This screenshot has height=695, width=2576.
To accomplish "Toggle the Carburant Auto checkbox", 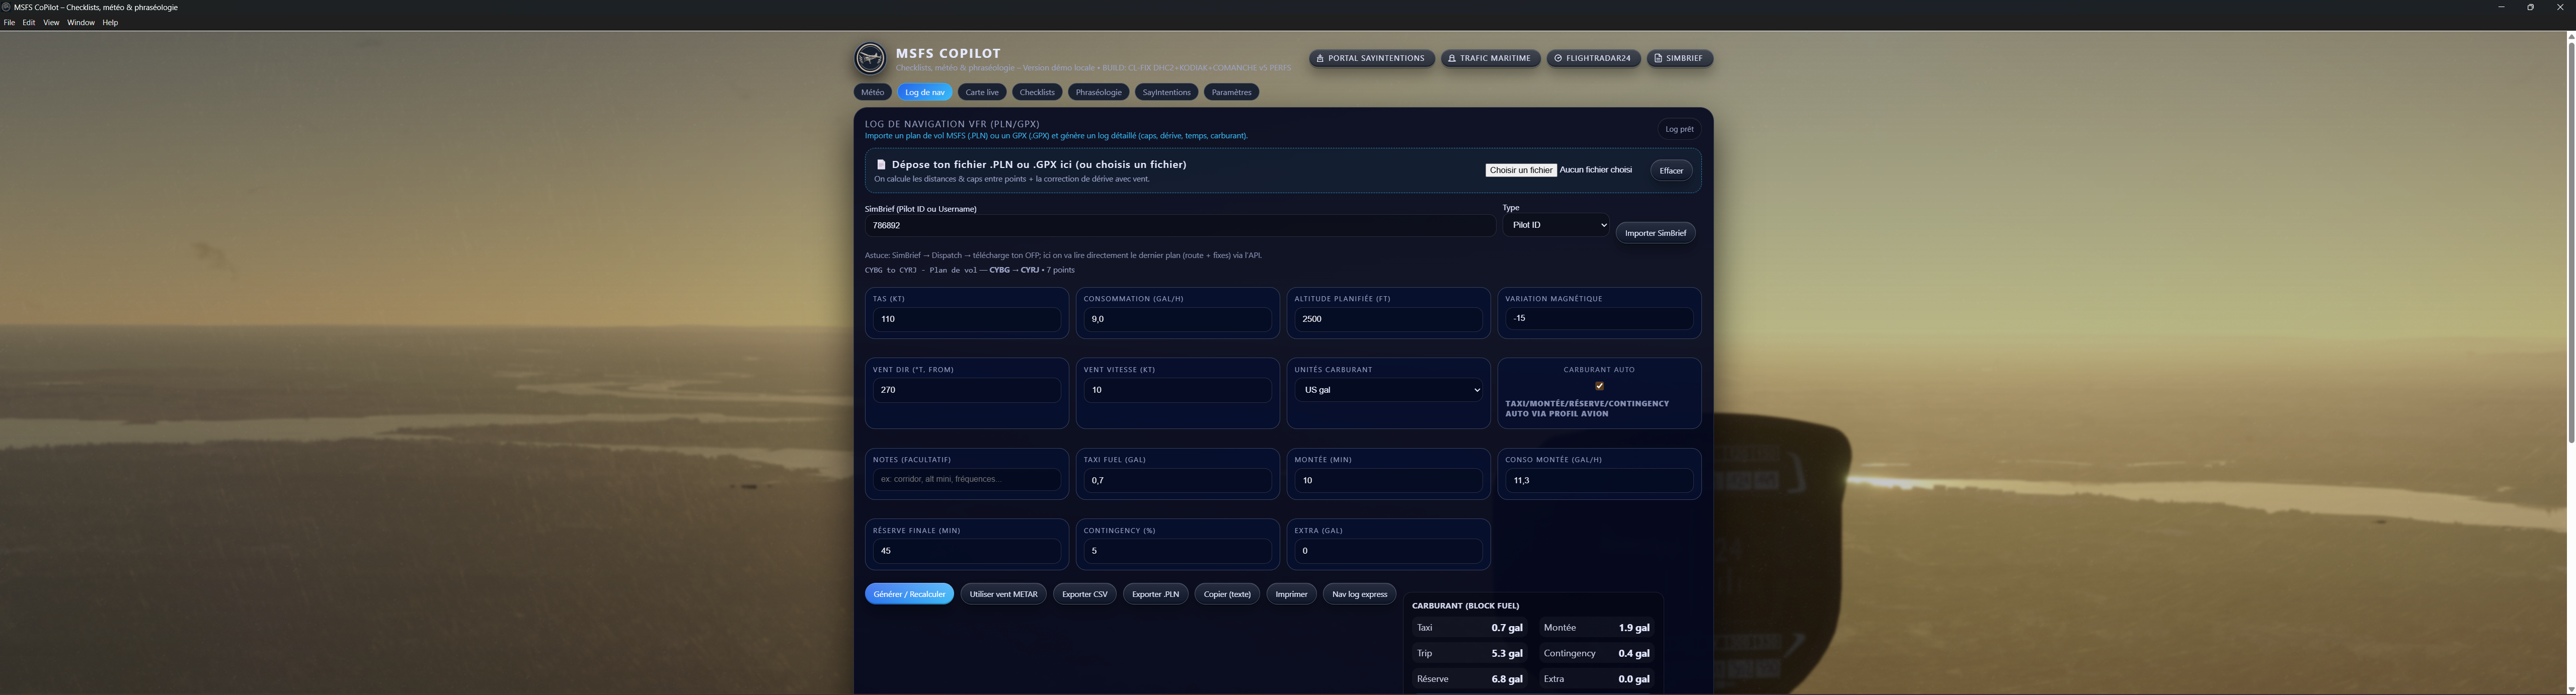I will (x=1599, y=386).
